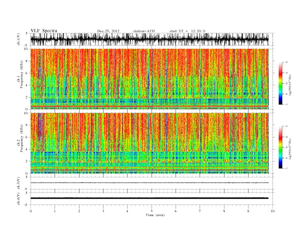Click the "Time (min)" axis label
The image size is (307, 237).
[x=155, y=215]
